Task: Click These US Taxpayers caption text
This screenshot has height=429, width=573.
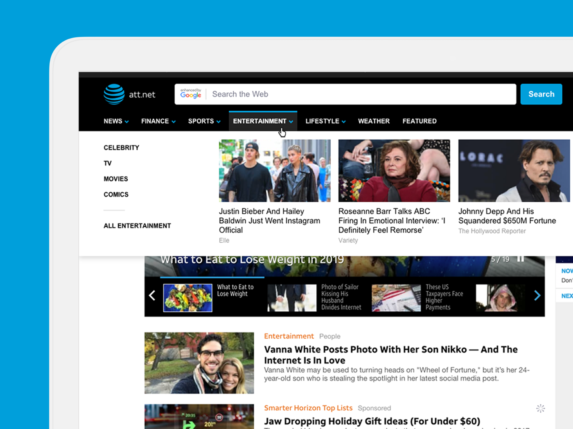Action: click(x=444, y=297)
